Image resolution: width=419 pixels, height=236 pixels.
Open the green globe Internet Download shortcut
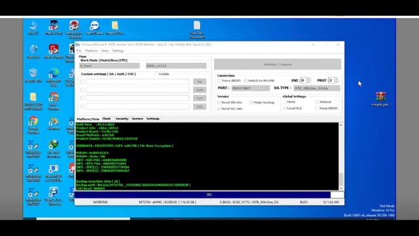[54, 149]
